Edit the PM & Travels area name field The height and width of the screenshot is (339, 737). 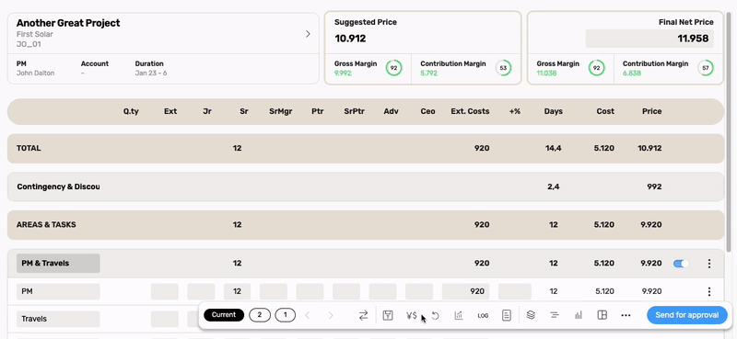click(x=58, y=264)
